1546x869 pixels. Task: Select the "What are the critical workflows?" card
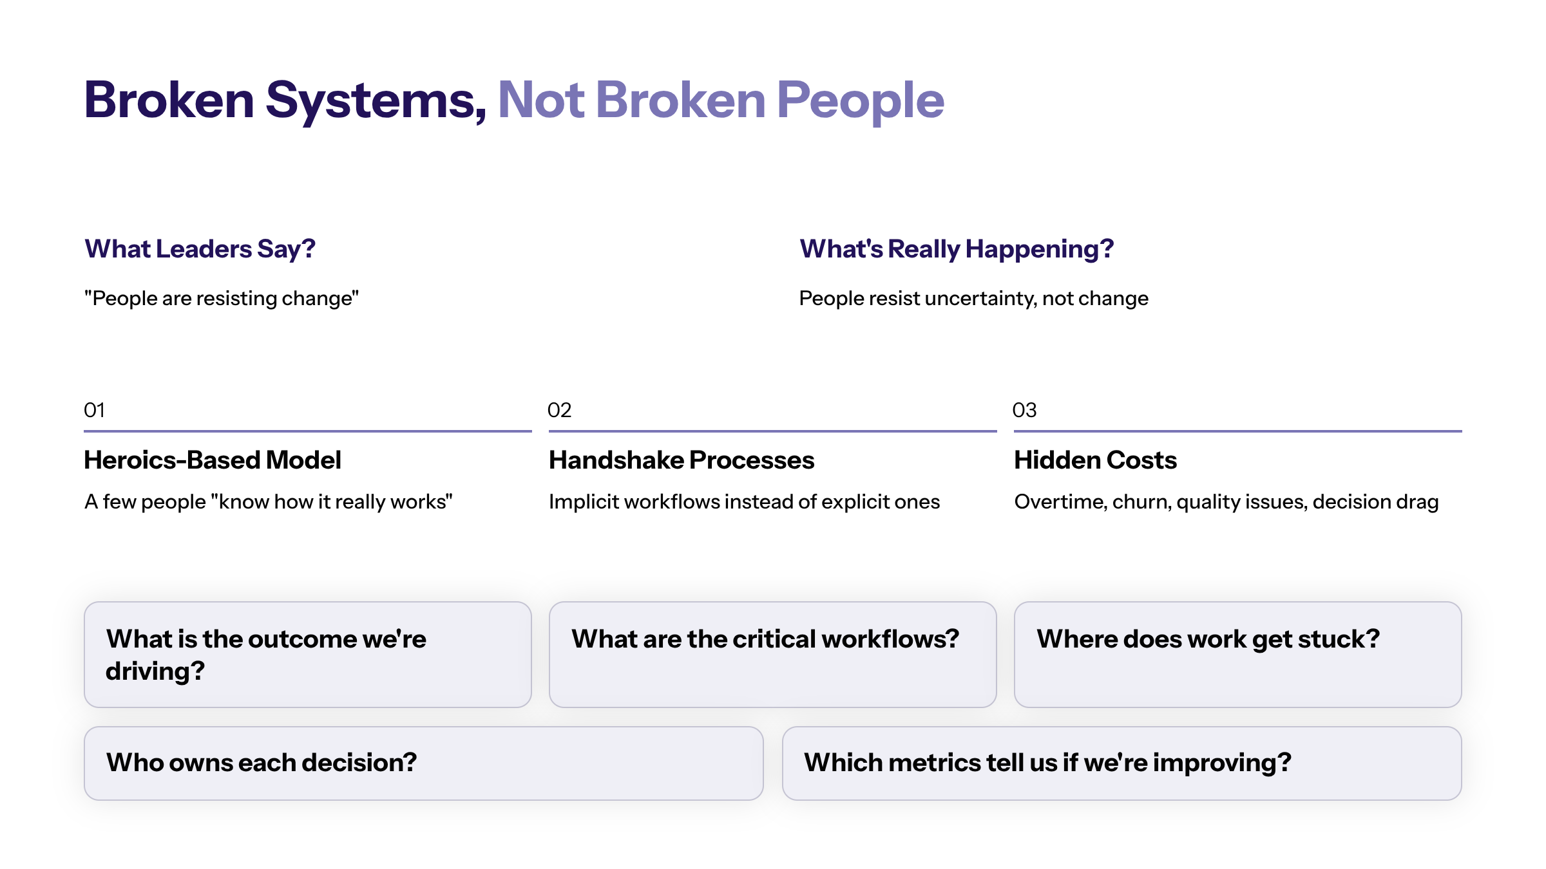[x=772, y=655]
